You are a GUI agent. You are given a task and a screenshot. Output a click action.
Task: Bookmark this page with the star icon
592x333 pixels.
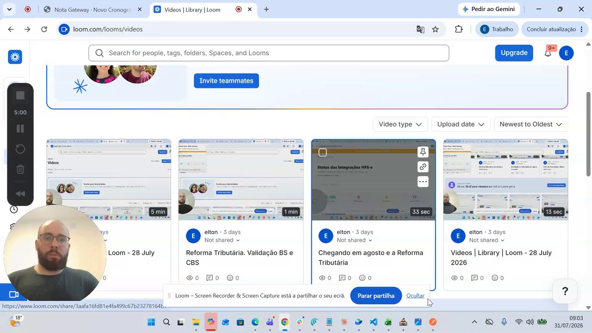(x=435, y=29)
